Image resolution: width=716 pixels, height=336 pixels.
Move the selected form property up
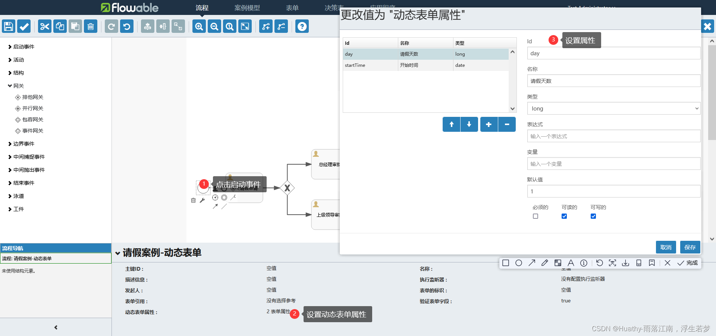(451, 124)
